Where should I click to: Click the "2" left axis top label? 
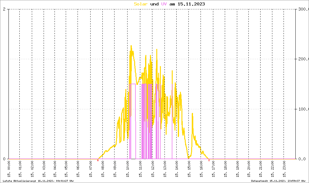pyautogui.click(x=4, y=9)
